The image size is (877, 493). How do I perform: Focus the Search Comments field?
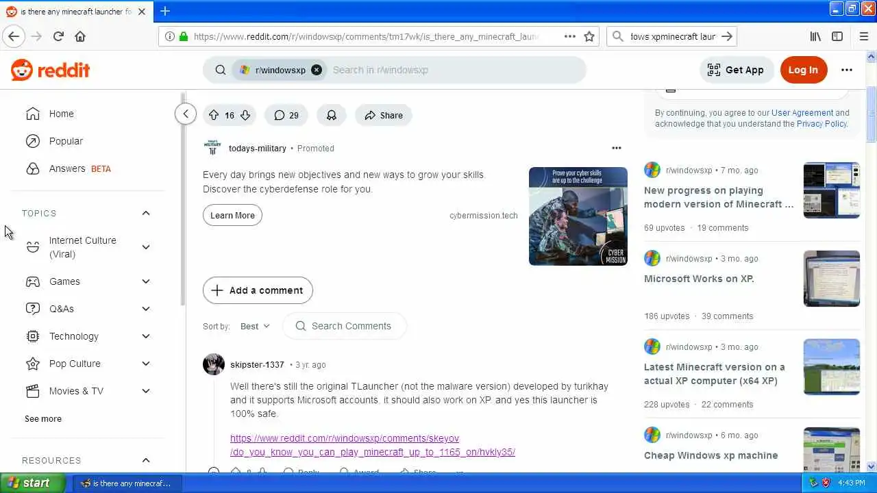point(345,326)
